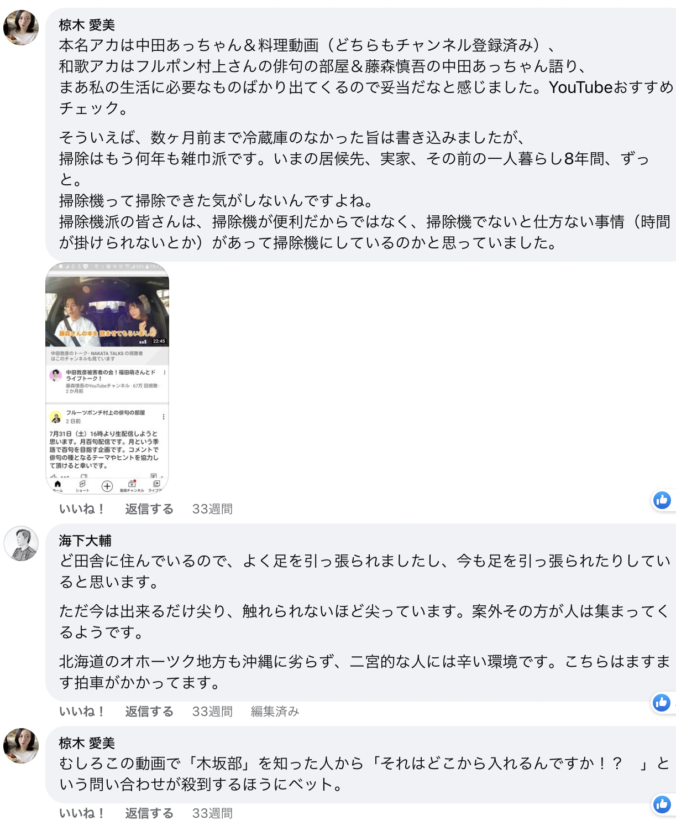Like the 木坂部 comment
The image size is (676, 820).
coord(82,813)
